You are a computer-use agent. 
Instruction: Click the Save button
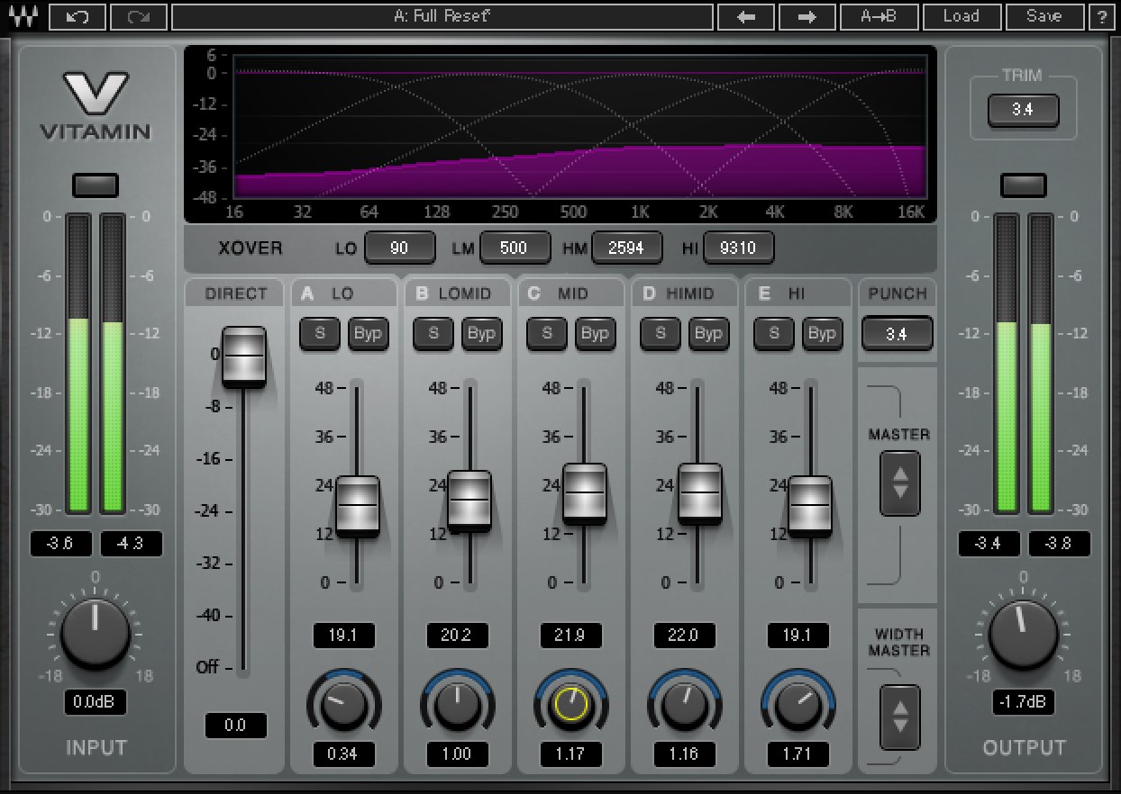tap(1044, 16)
